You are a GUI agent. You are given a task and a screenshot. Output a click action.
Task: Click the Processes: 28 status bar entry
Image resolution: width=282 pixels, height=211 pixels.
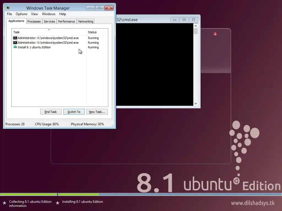point(15,124)
